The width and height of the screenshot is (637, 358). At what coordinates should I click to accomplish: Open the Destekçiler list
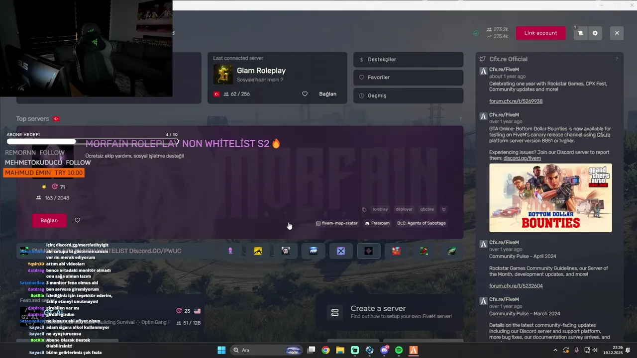click(x=408, y=59)
